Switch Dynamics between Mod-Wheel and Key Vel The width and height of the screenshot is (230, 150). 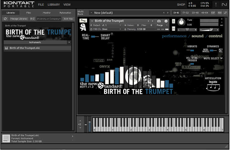pos(213,51)
